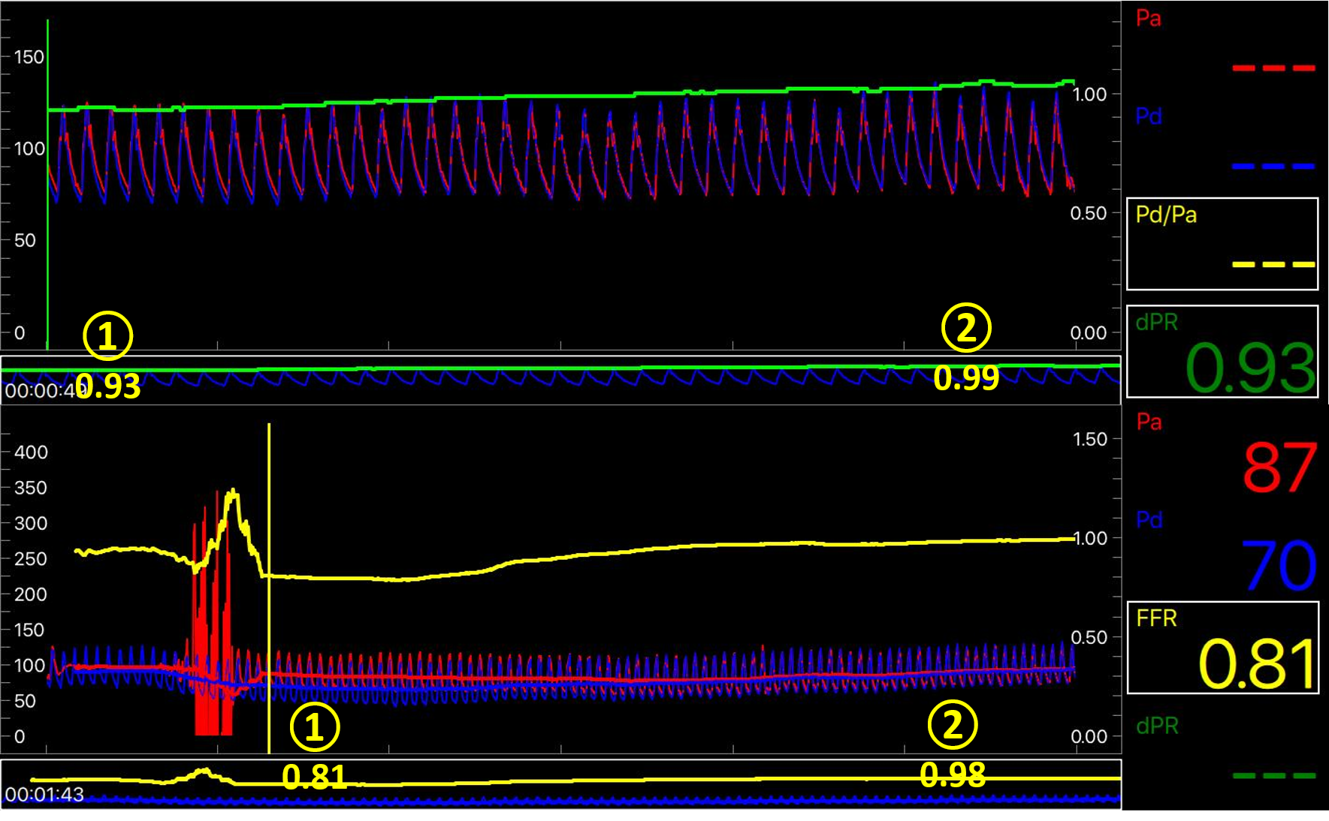Select the yellow FFR 0.81 value box
The width and height of the screenshot is (1329, 821).
click(1222, 648)
